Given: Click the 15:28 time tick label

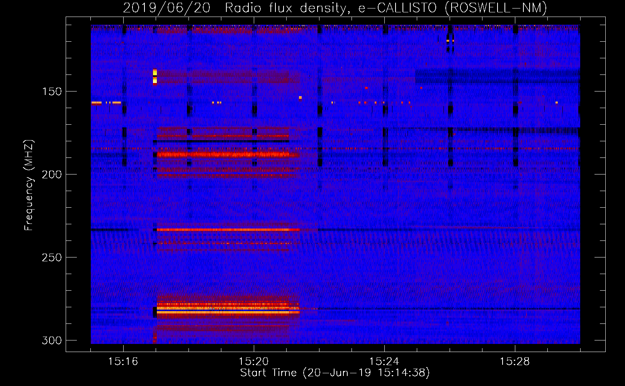Looking at the screenshot, I should (515, 361).
